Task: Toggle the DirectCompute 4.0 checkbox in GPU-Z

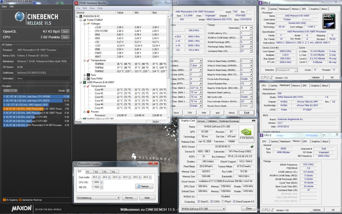Action: (x=234, y=201)
